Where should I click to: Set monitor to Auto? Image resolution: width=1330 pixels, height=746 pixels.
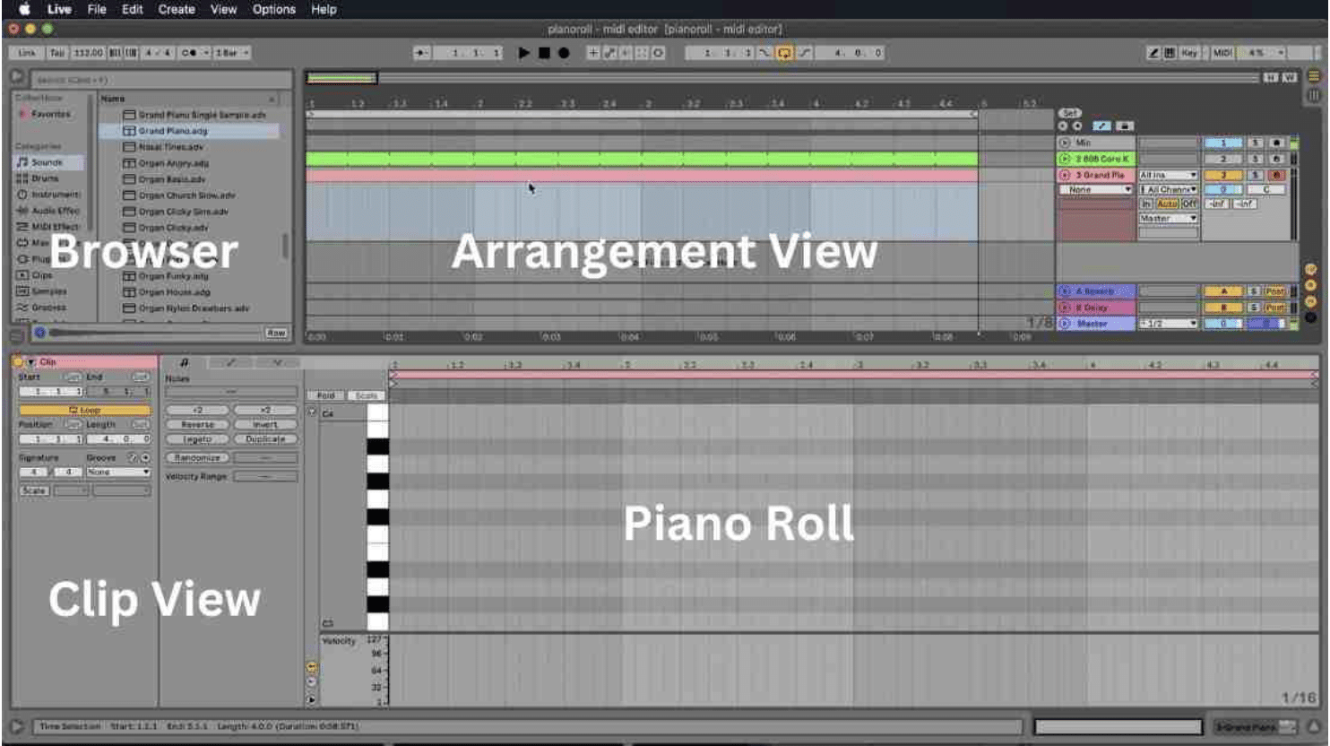(x=1167, y=204)
